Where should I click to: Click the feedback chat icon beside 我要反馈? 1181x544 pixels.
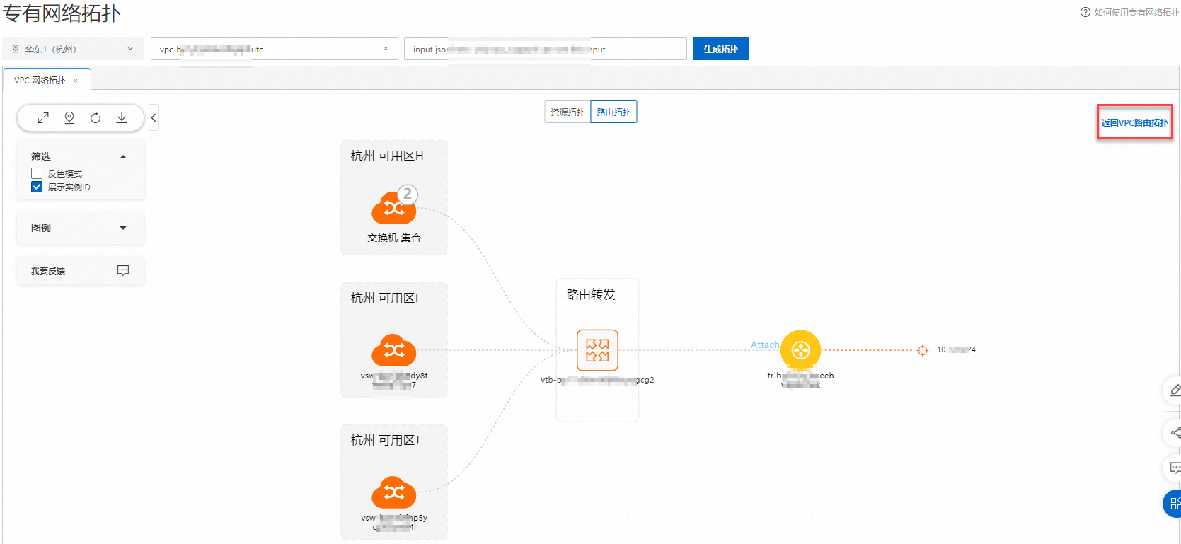coord(123,270)
